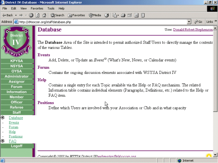Image resolution: width=218 pixels, height=163 pixels.
Task: Open the Positions link in sidebar
Action: click(16, 137)
